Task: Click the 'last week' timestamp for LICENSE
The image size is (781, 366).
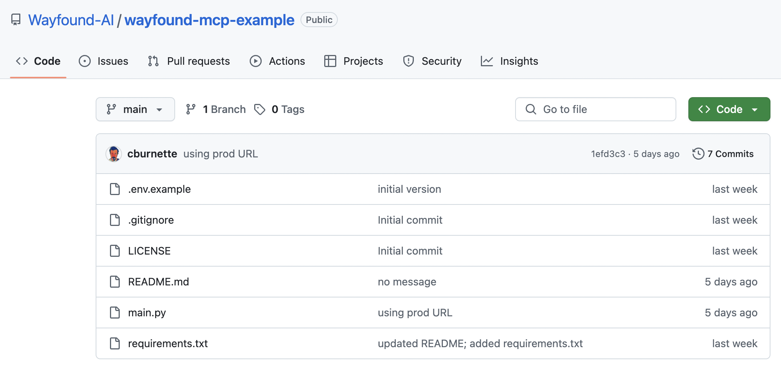Action: 735,251
